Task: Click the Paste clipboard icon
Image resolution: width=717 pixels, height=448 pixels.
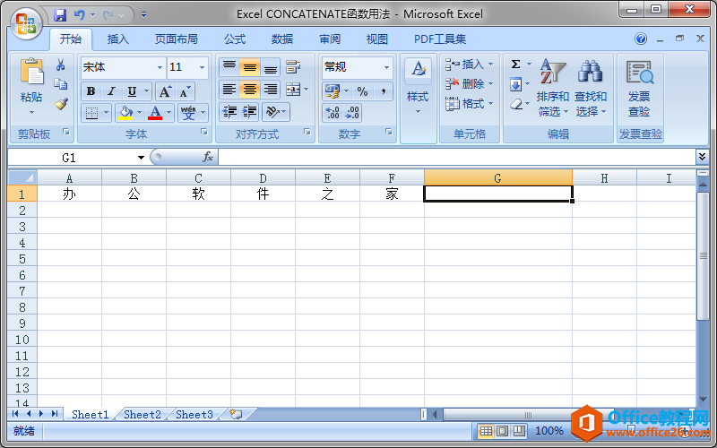Action: 31,73
